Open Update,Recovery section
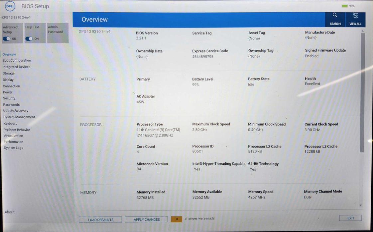The image size is (373, 232). [x=16, y=111]
